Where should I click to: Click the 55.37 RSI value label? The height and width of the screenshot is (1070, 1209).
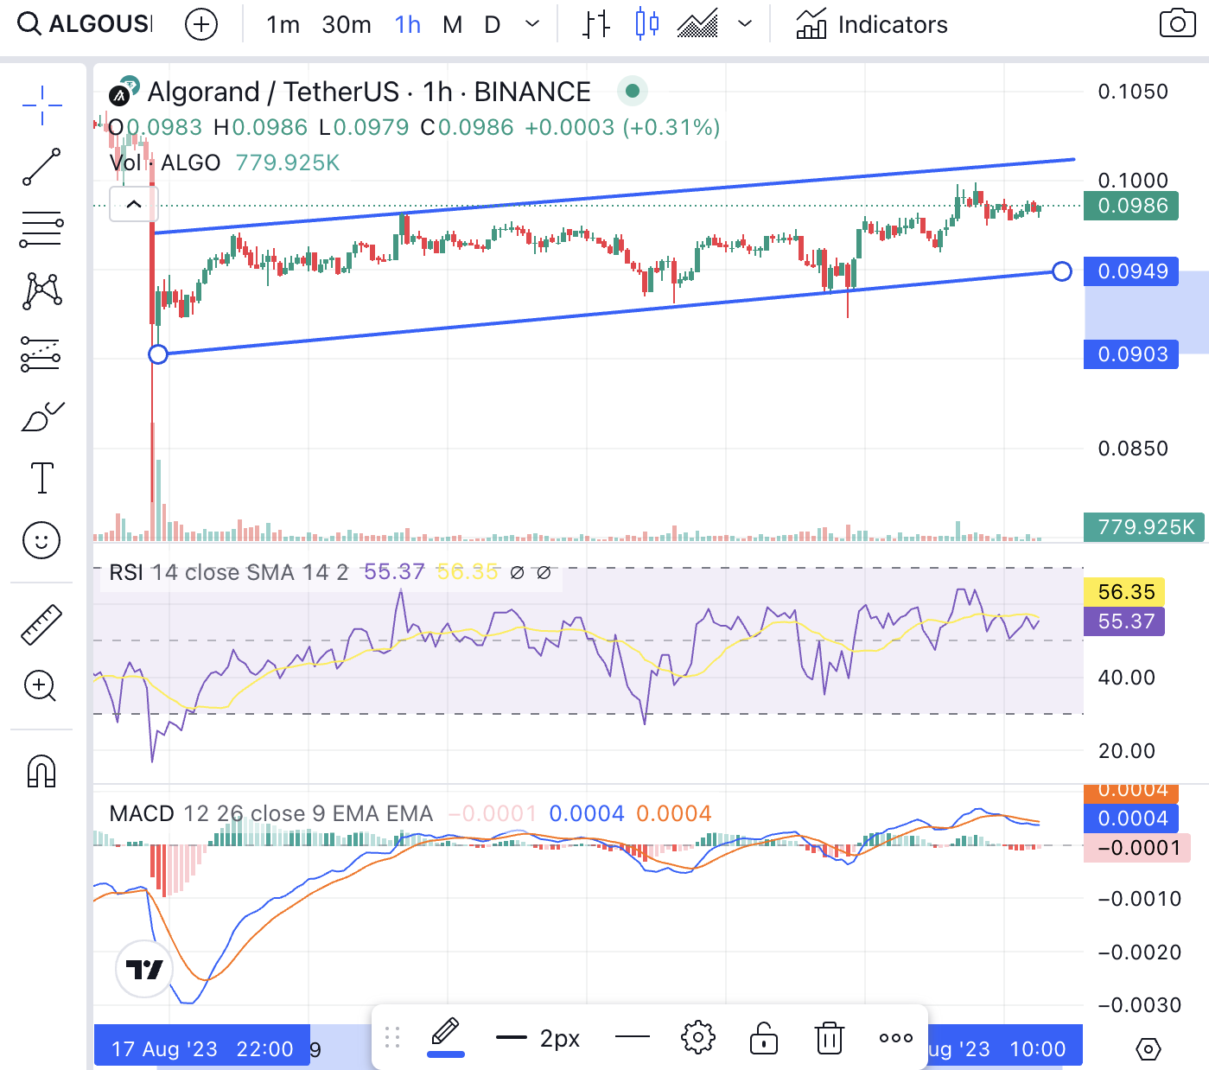1124,621
